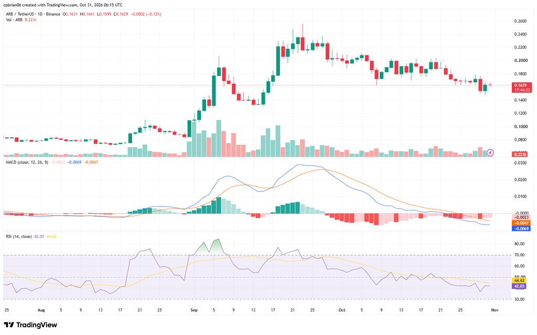Click the orange -0.0047 value in MACD legend

pos(91,162)
